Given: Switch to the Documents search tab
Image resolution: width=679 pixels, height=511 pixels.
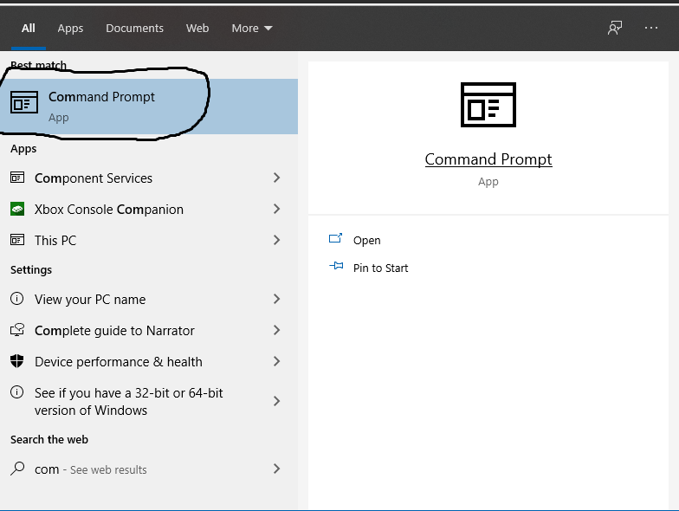Looking at the screenshot, I should (x=135, y=28).
